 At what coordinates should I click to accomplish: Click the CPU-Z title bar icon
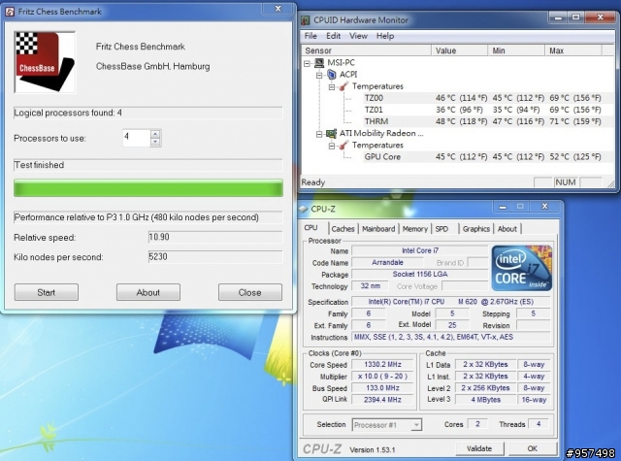click(304, 209)
